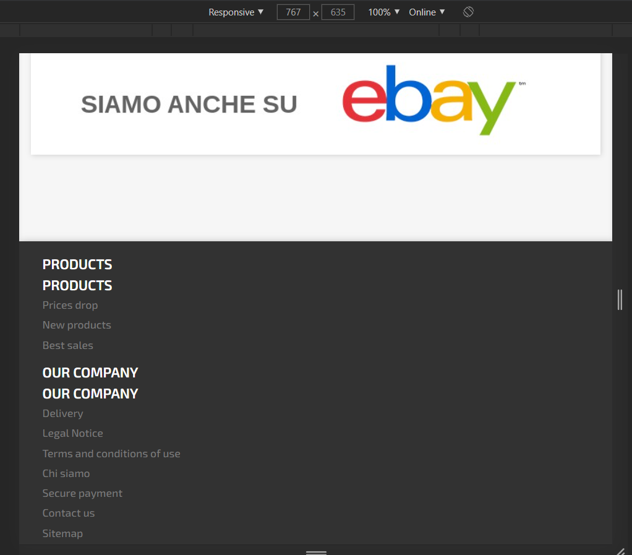Screen dimensions: 632x555
Task: Click the viewport width field showing 767
Action: coord(293,12)
